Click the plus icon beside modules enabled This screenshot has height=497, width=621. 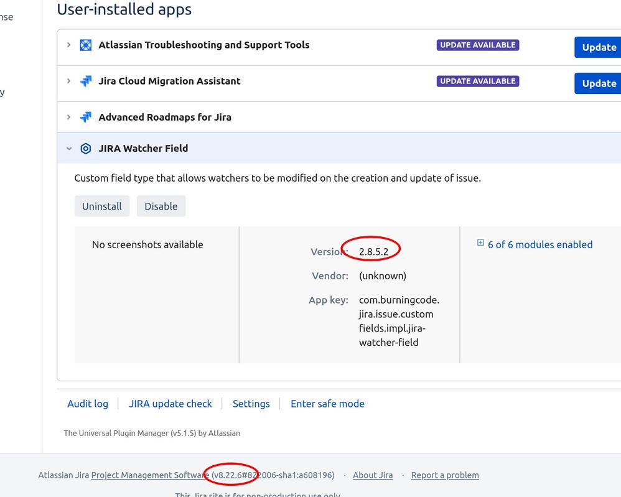tap(480, 243)
